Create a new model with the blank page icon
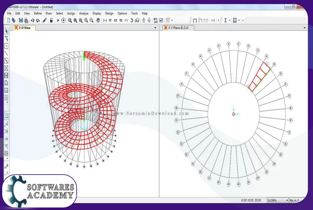Screen dimensions: 313x210 [8, 20]
